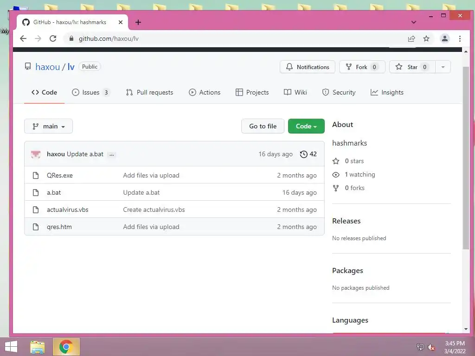Click the file icon beside actualvirus.vbs
Image resolution: width=475 pixels, height=356 pixels.
coord(36,210)
